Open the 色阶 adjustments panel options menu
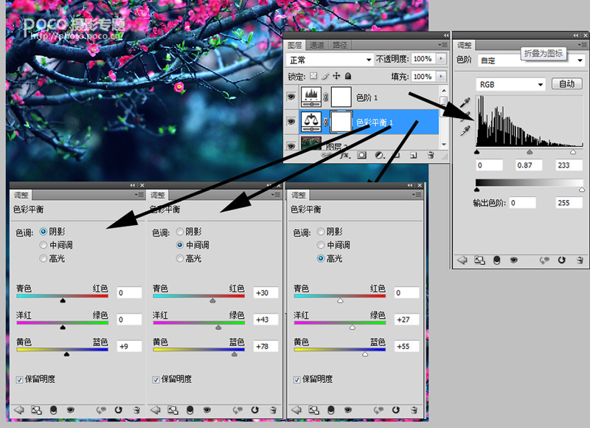 coord(582,44)
